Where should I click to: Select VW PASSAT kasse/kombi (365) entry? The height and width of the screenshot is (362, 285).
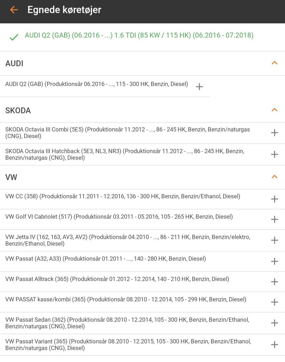tap(126, 300)
